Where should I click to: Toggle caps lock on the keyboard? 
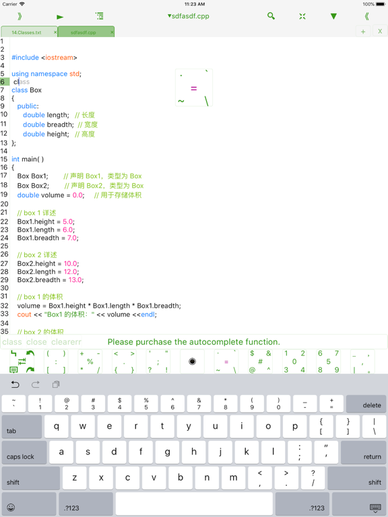click(24, 452)
